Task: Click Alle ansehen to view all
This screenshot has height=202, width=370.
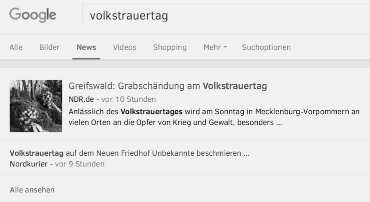Action: 32,190
